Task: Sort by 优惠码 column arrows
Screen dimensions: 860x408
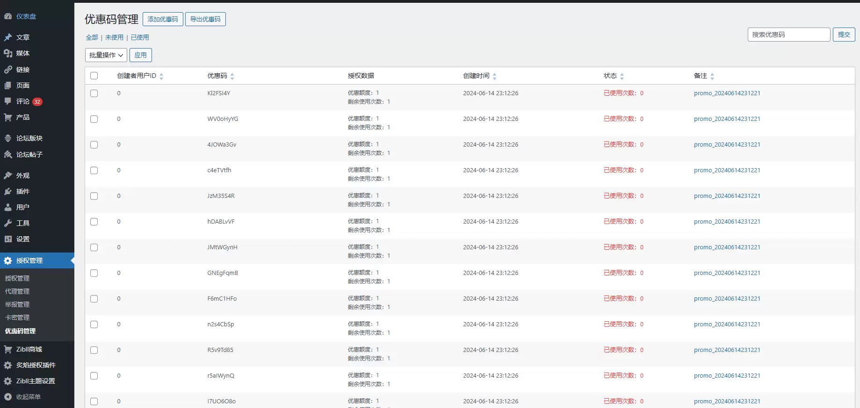Action: [232, 76]
